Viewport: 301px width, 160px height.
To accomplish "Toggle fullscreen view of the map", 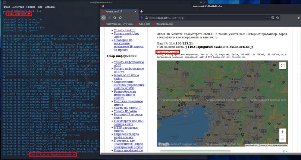I will pos(283,65).
